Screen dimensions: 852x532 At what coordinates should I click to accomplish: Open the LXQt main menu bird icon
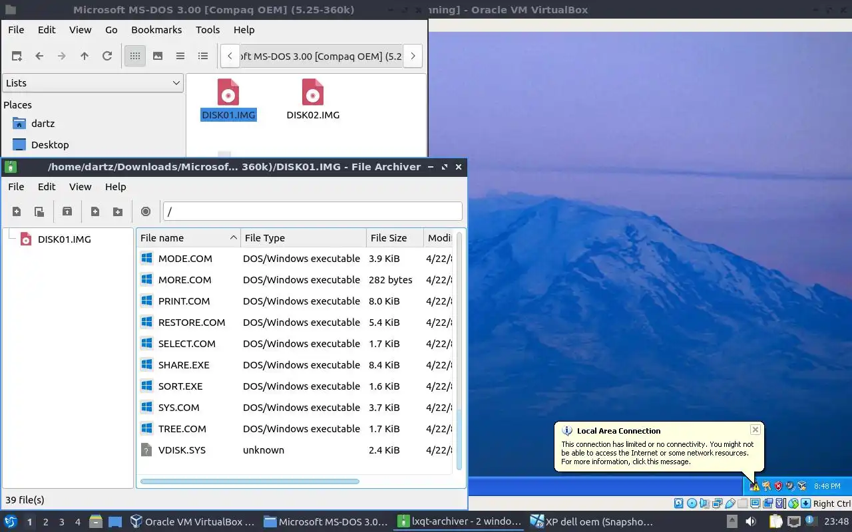click(11, 522)
